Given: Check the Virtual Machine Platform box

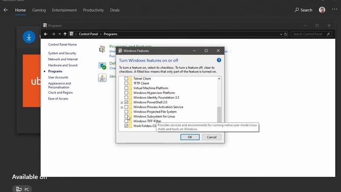Looking at the screenshot, I should (126, 88).
